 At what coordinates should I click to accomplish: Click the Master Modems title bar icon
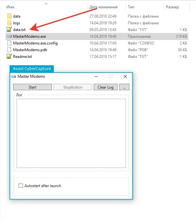13,76
